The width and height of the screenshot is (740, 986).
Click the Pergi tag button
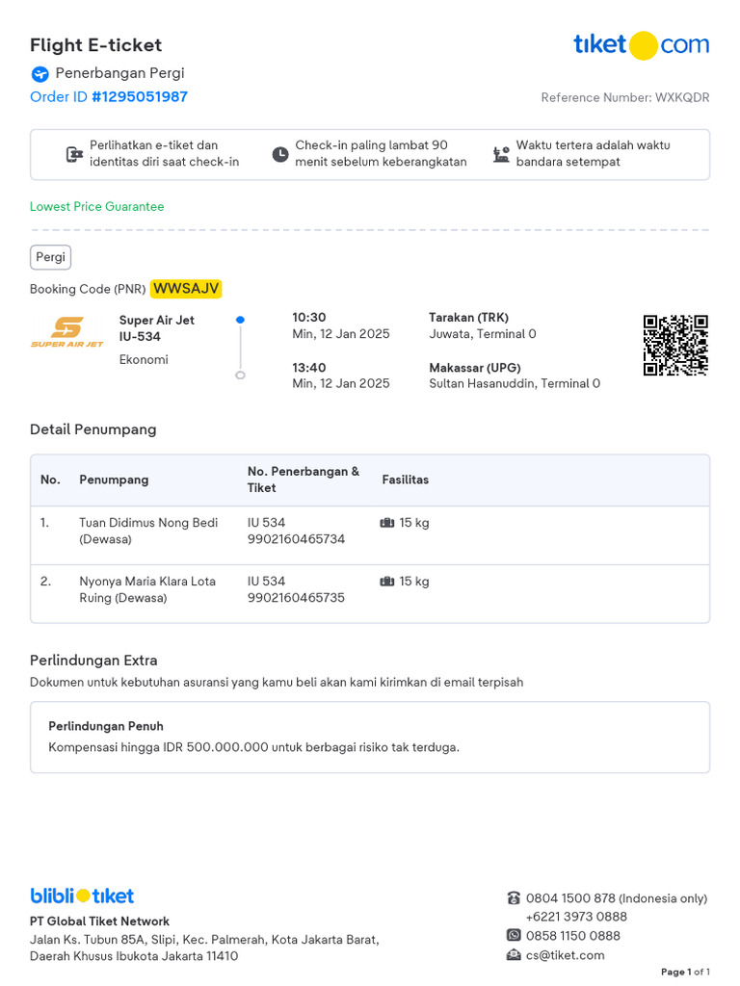coord(50,257)
